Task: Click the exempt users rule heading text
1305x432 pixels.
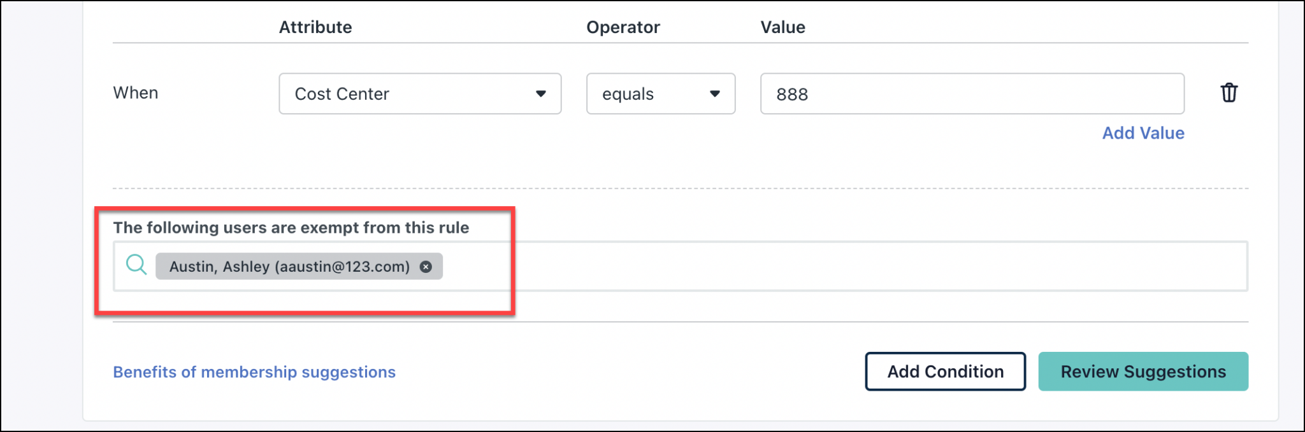Action: click(291, 228)
